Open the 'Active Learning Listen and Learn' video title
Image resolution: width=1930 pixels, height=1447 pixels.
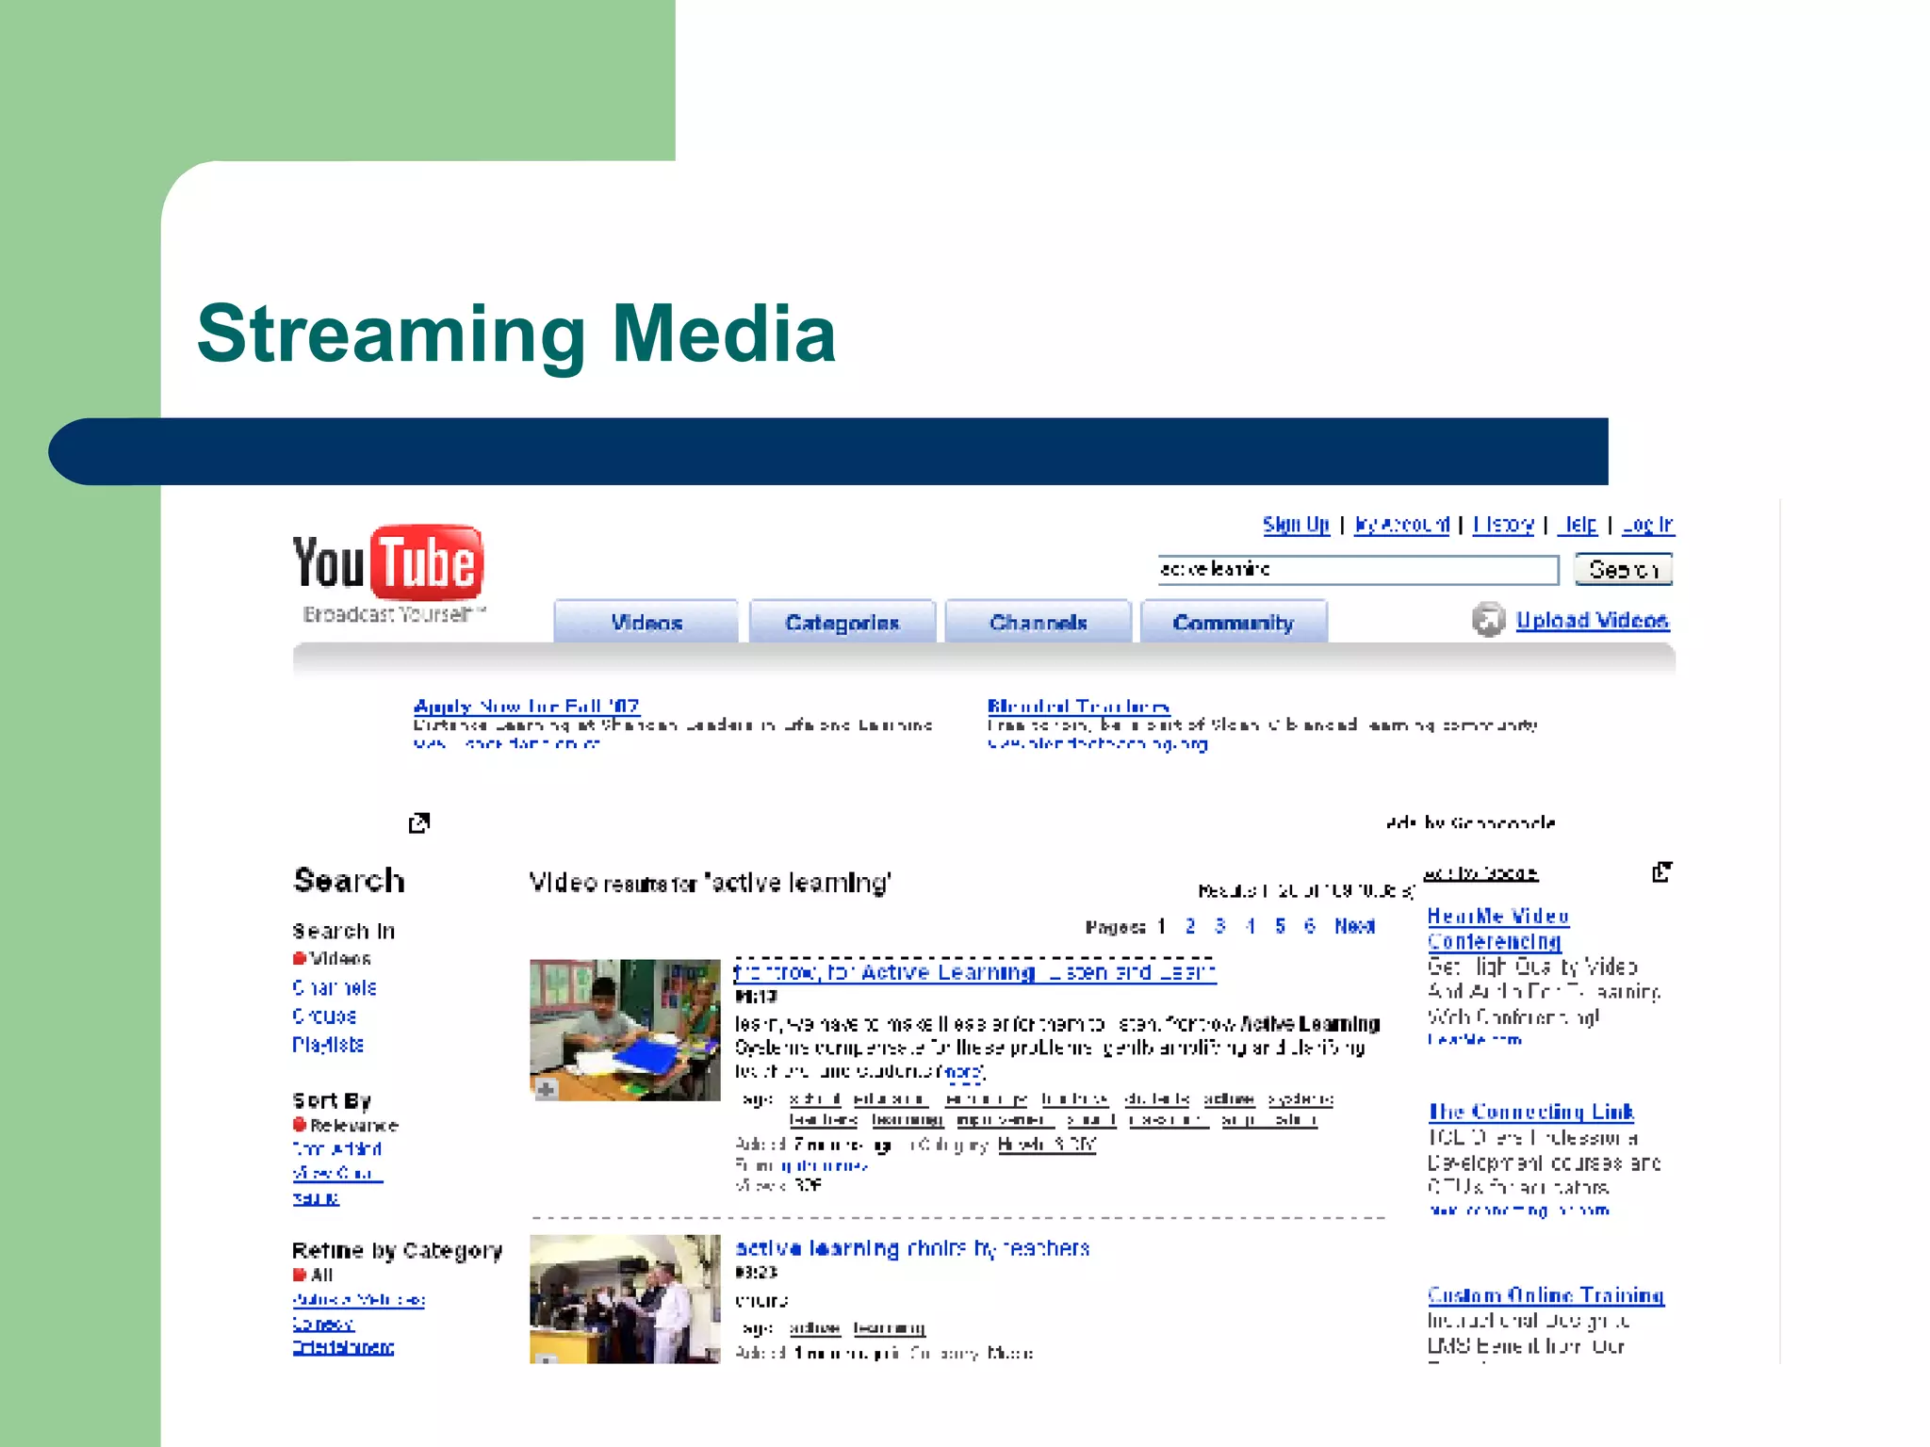click(975, 971)
